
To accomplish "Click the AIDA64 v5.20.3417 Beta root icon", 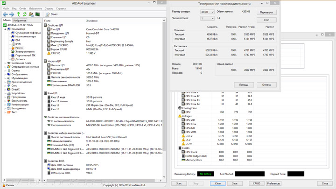I will (x=5, y=25).
